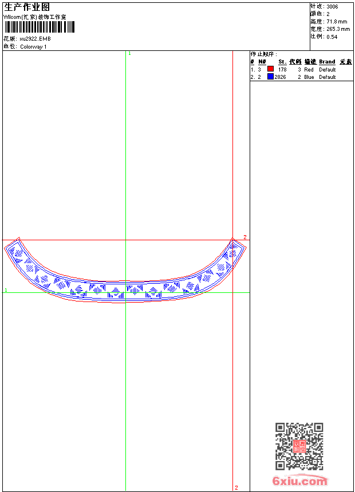355x492 pixels.
Task: Click the red color swatch in row 1
Action: point(270,69)
